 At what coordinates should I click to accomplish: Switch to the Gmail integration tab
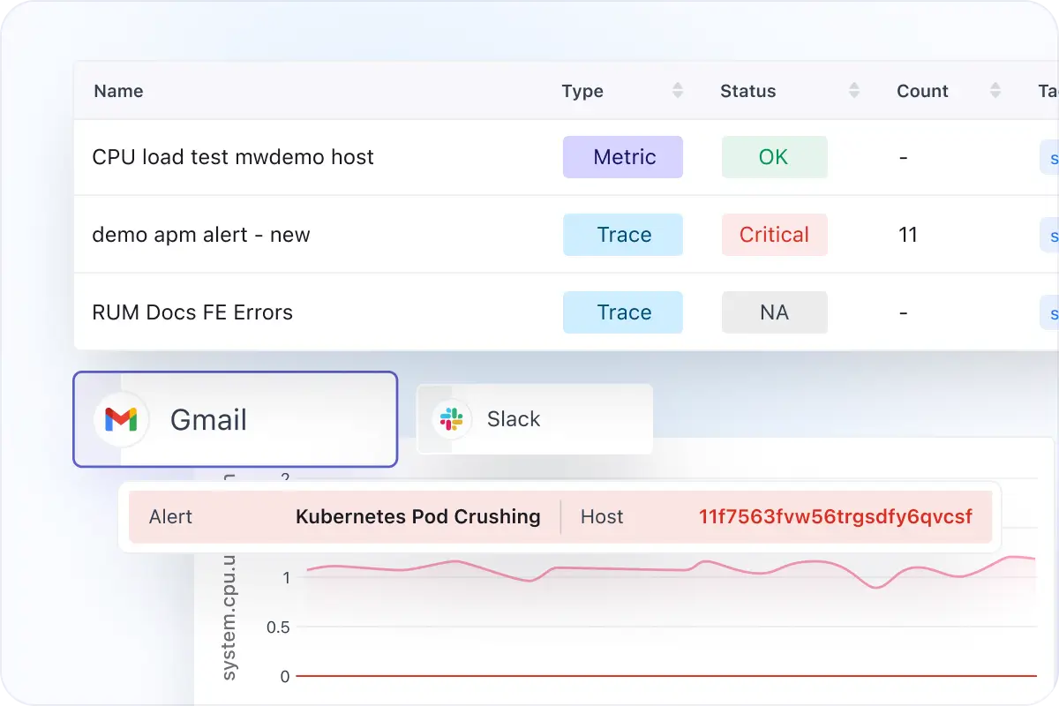click(x=235, y=420)
